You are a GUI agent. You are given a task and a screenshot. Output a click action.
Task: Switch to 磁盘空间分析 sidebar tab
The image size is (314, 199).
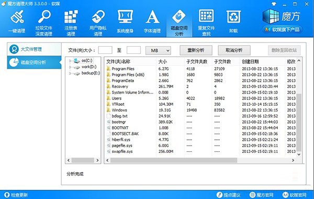click(x=34, y=62)
